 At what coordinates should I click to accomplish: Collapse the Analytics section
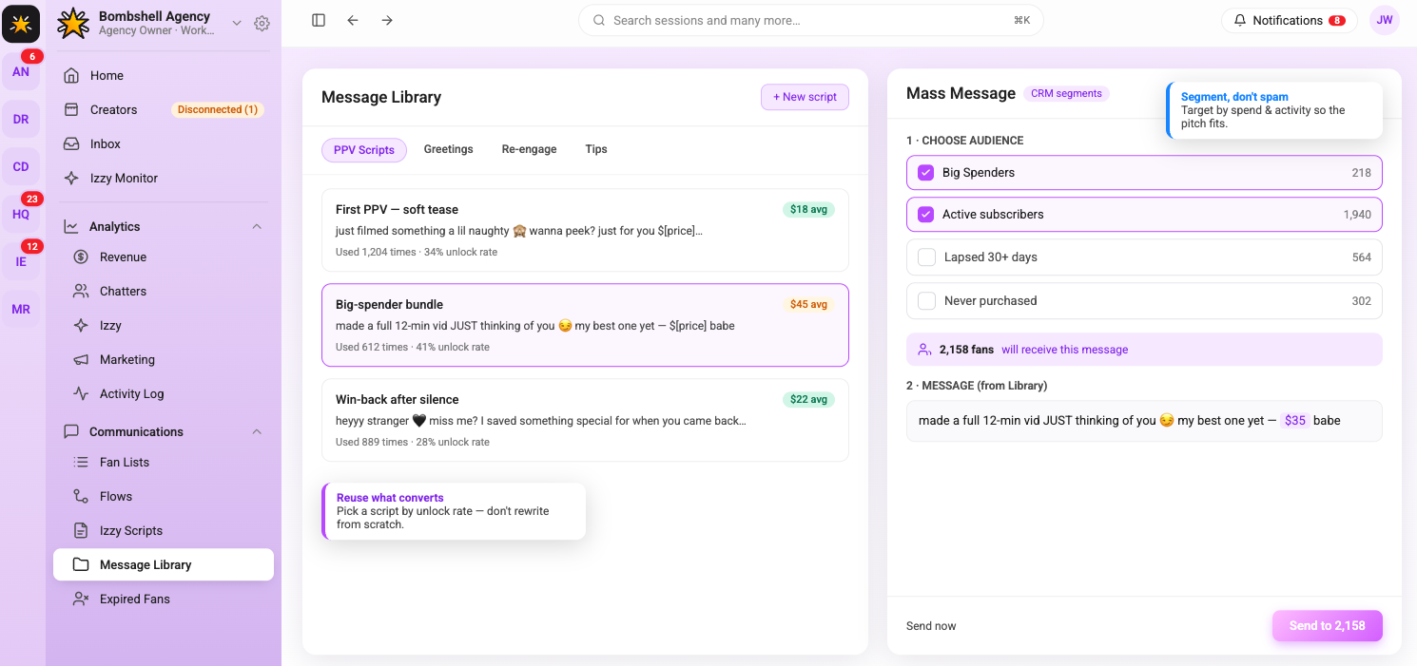[256, 226]
